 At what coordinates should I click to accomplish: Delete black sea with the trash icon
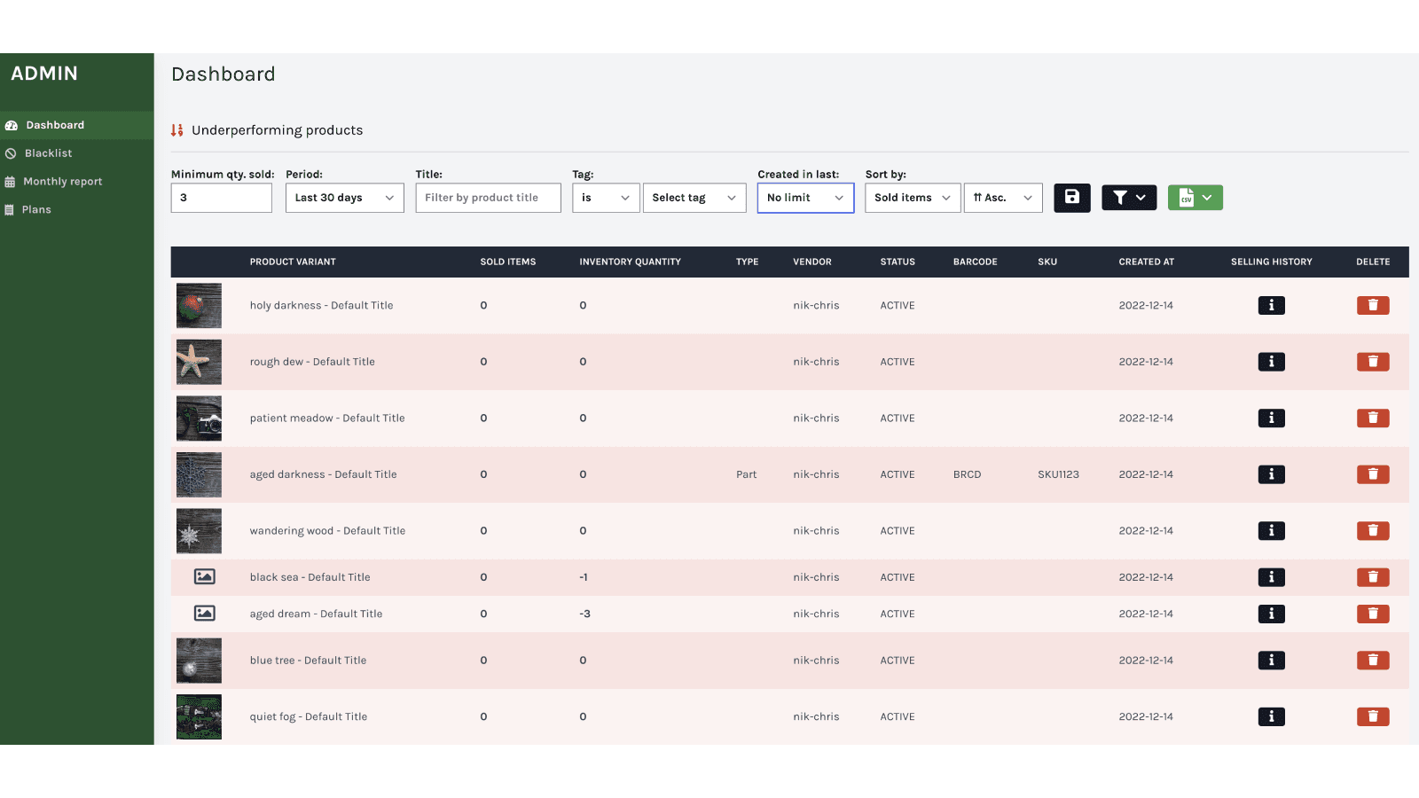pos(1372,576)
